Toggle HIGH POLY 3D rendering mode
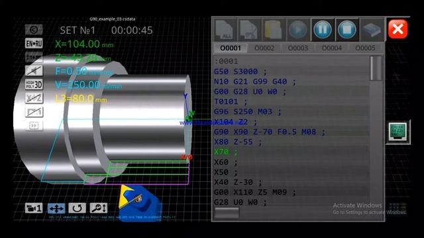The height and width of the screenshot is (238, 424). click(34, 85)
